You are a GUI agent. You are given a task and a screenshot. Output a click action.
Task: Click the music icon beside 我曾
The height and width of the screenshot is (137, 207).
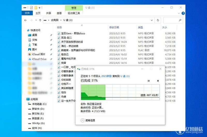[x=59, y=63]
